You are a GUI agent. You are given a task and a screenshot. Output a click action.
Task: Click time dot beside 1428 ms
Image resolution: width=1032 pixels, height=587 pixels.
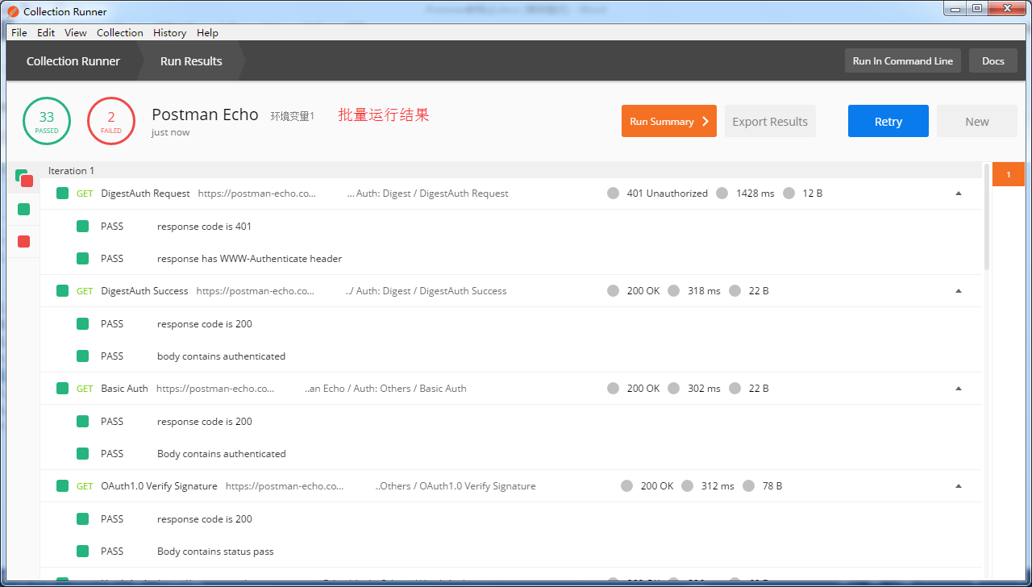[722, 194]
